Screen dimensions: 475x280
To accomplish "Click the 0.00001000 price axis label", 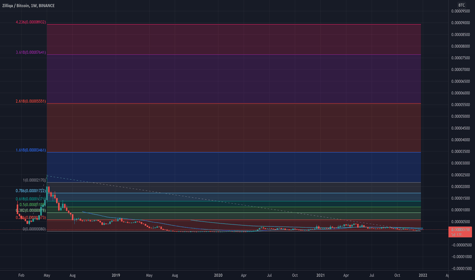I will coord(461,210).
